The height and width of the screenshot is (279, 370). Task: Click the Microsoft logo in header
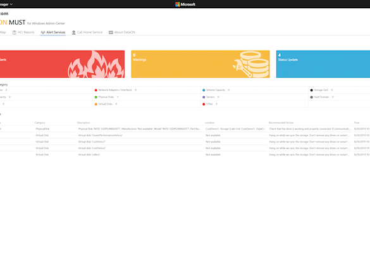185,4
